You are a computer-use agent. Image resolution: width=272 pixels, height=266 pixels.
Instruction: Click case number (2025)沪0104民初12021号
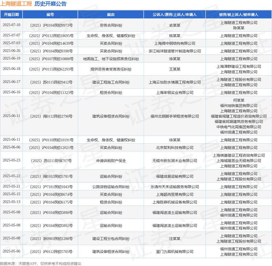click(x=51, y=148)
